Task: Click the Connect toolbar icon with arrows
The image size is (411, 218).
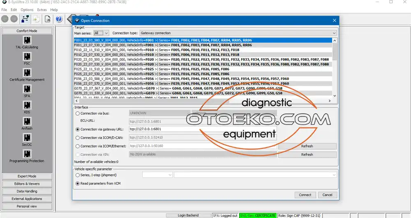Action: click(25, 19)
